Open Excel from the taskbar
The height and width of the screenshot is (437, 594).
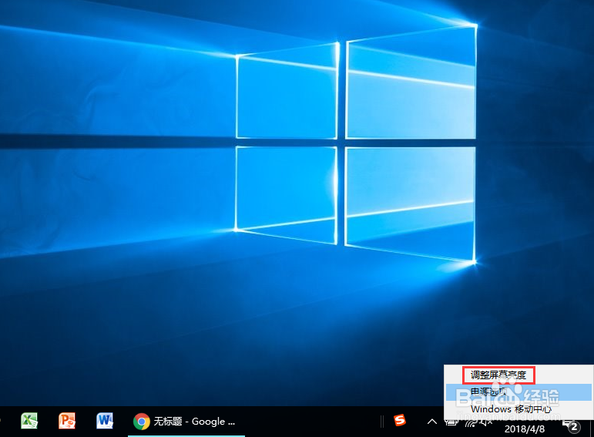click(x=29, y=421)
